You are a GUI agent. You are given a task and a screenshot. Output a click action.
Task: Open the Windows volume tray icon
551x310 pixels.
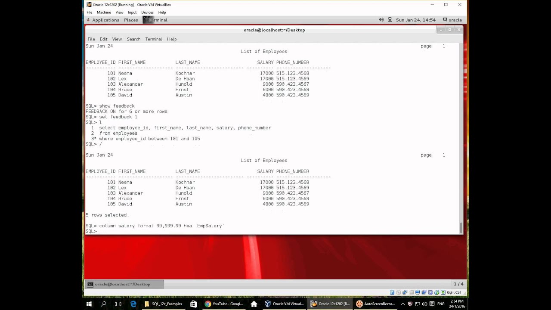click(424, 304)
